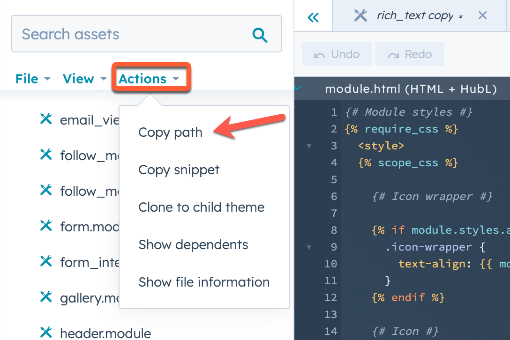Collapse the code fold arrow on line 9
Image resolution: width=510 pixels, height=340 pixels.
tap(308, 247)
